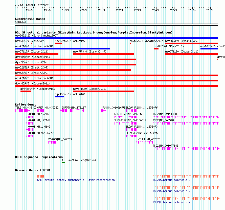
Task: Select the UCSC segmental duplications track title
Action: (39, 157)
